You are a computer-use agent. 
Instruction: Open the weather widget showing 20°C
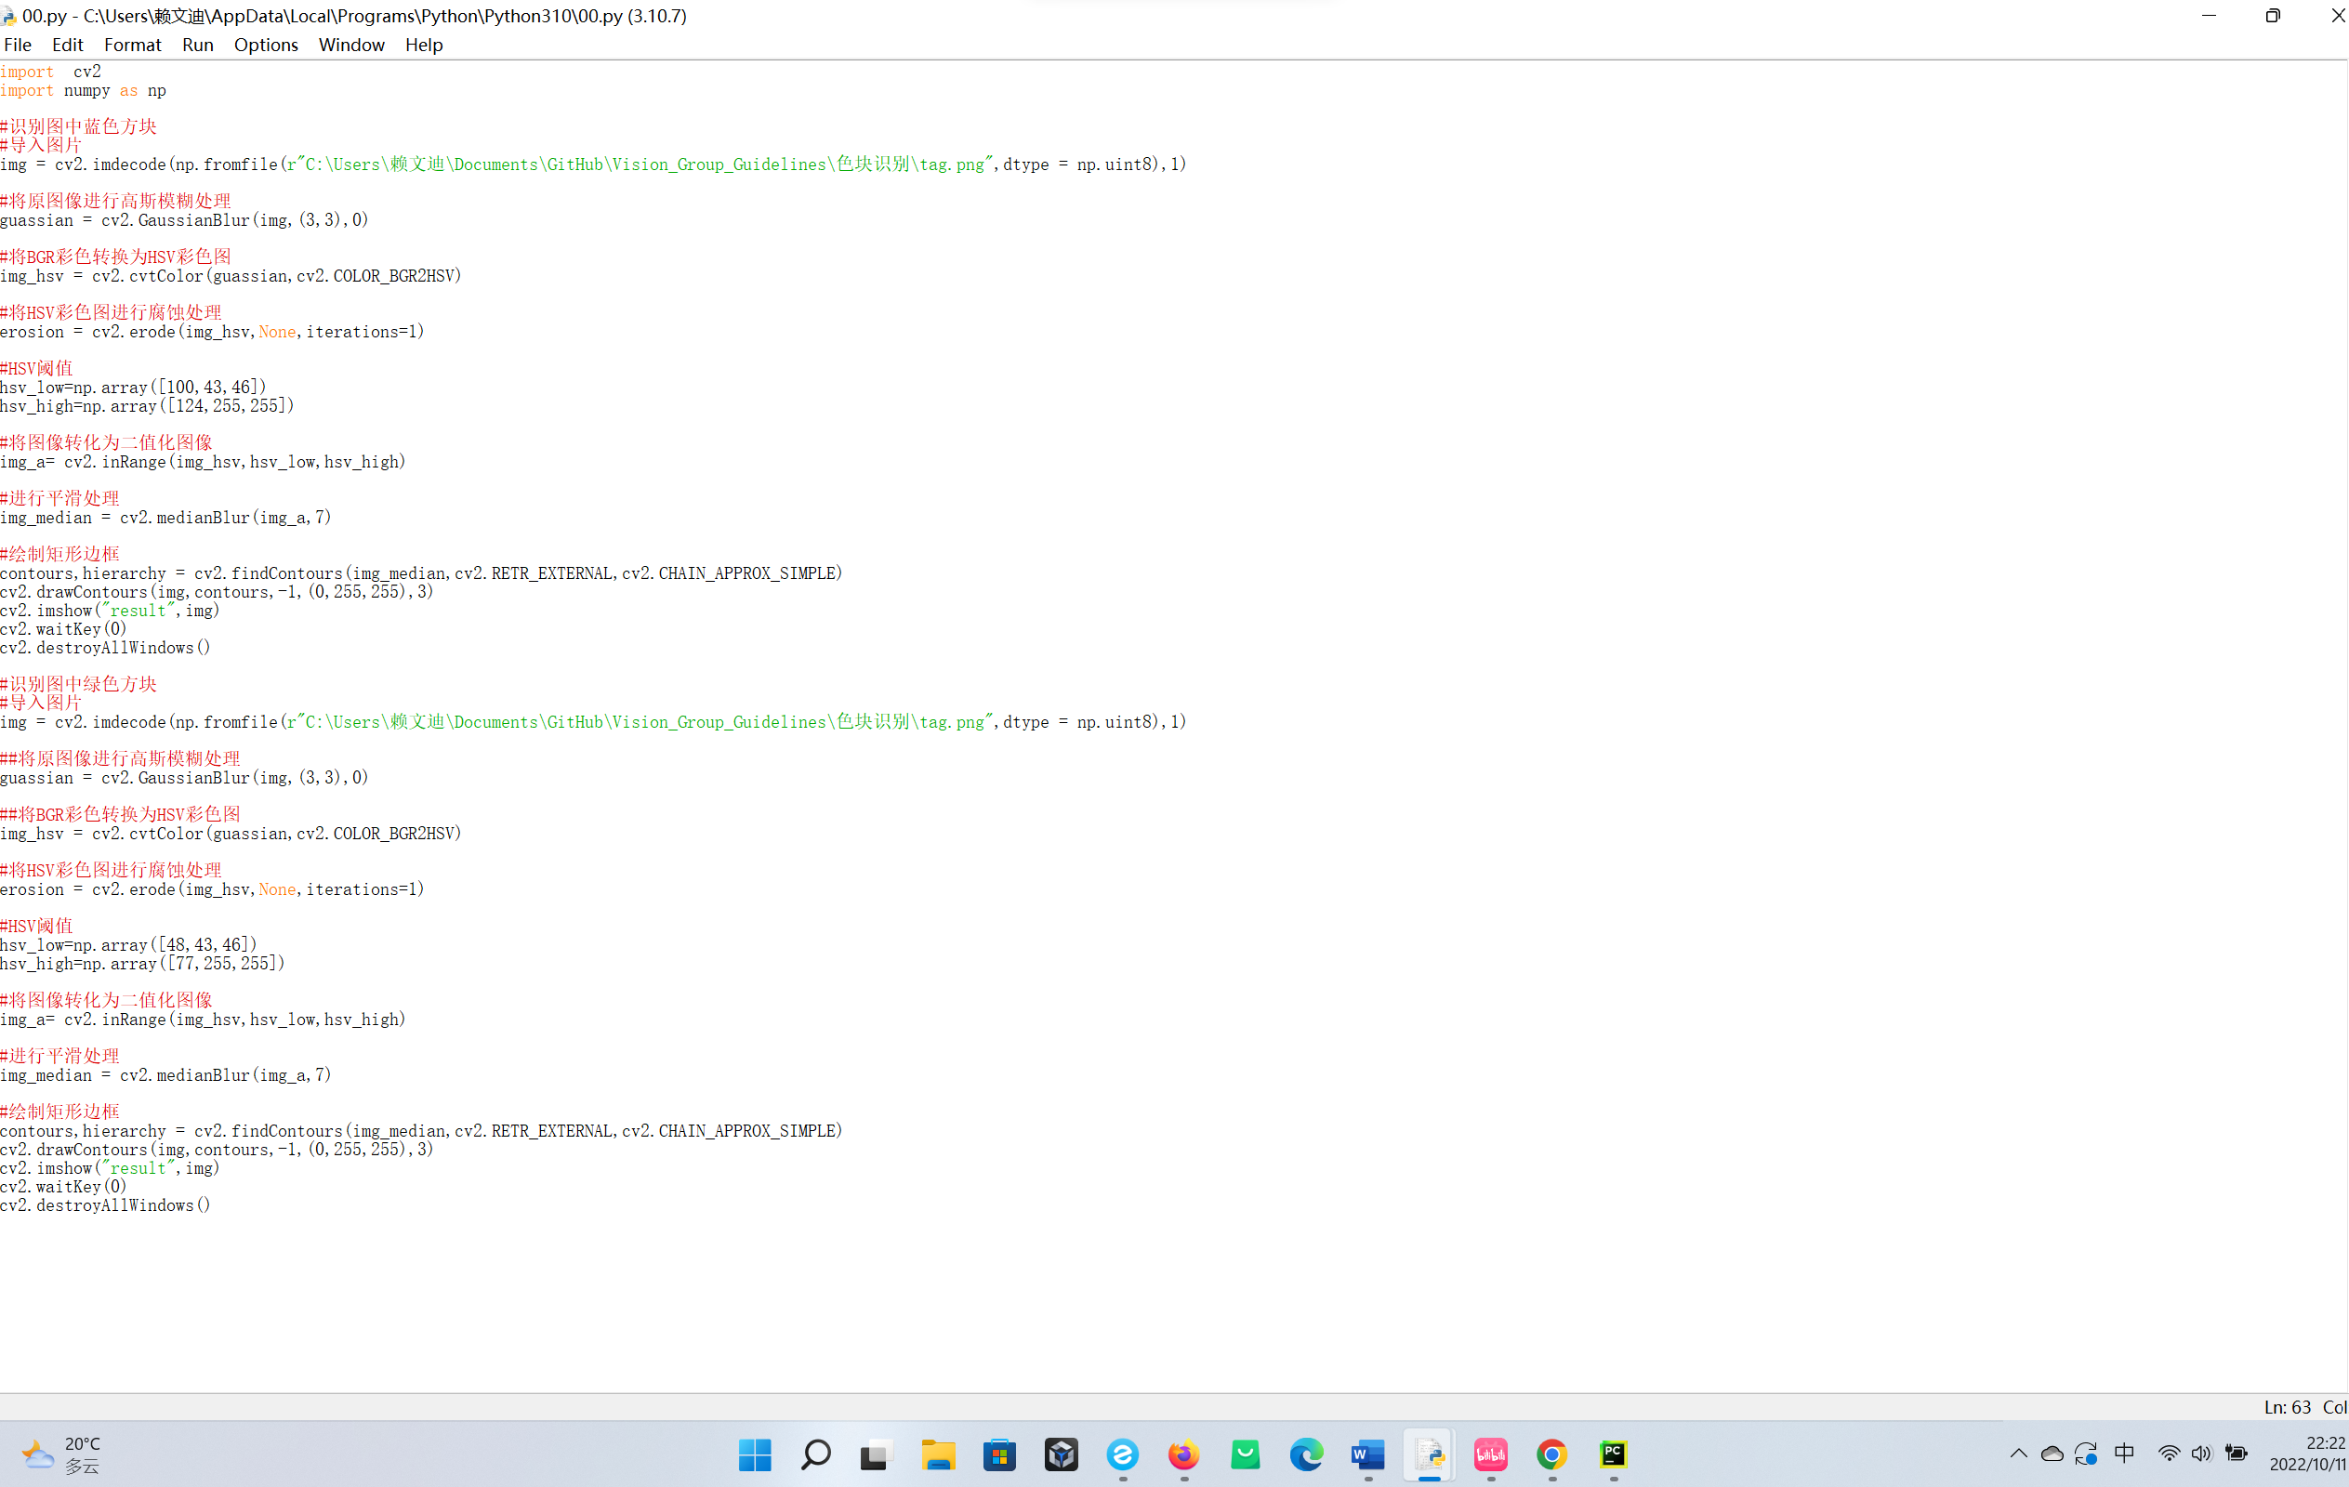coord(62,1454)
